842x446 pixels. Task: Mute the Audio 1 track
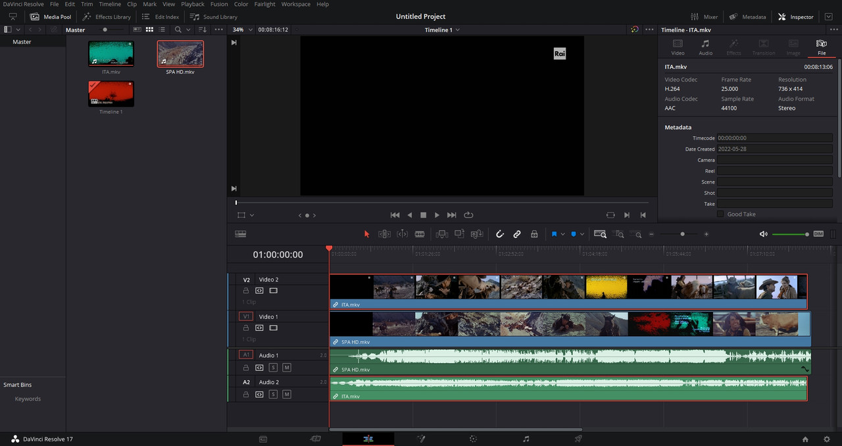pos(287,367)
